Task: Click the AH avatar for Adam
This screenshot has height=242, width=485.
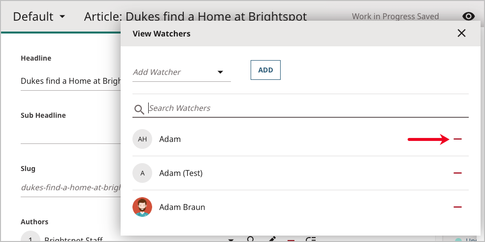Action: coord(142,139)
